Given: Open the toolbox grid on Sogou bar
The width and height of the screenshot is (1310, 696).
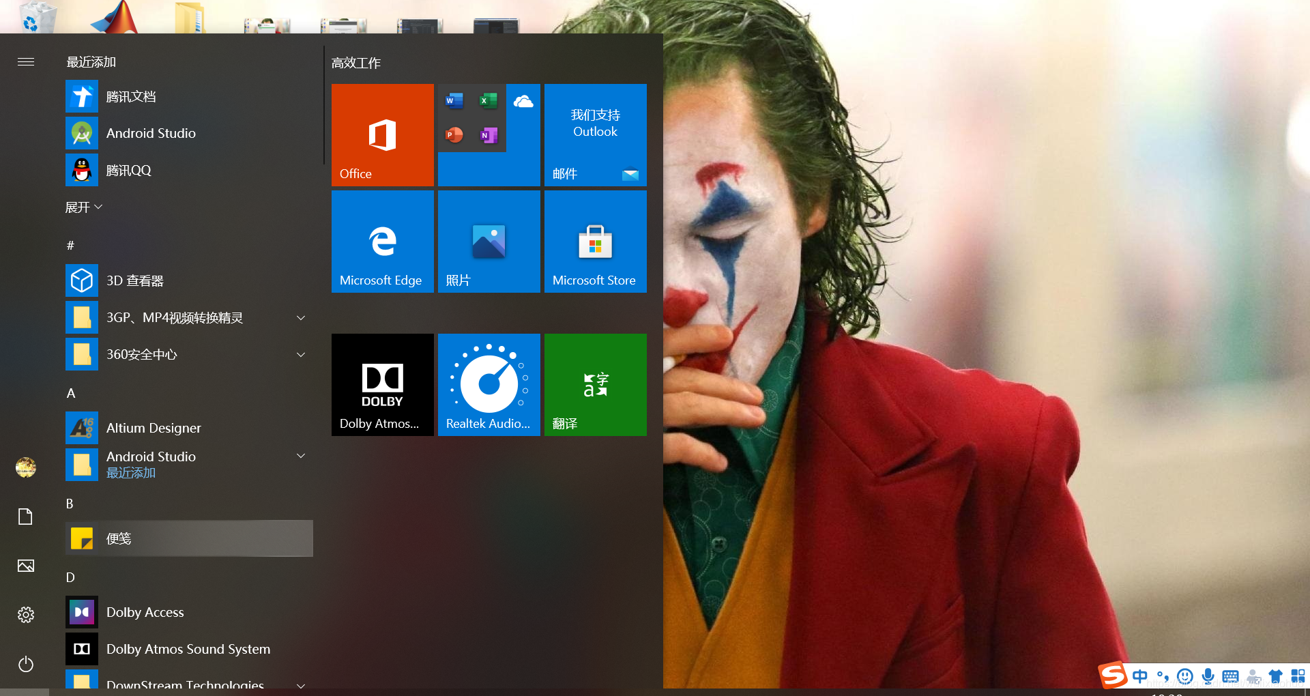Looking at the screenshot, I should tap(1298, 676).
